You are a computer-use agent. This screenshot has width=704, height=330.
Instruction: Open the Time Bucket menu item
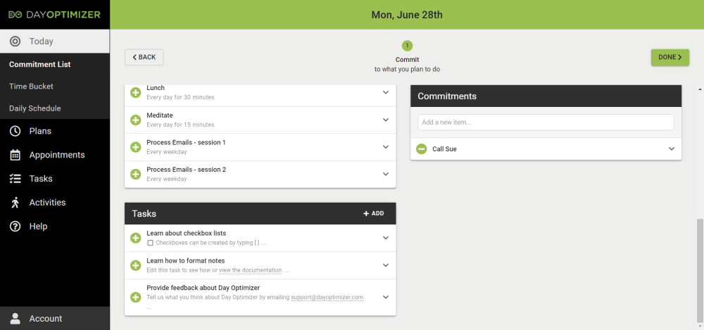[x=31, y=87]
